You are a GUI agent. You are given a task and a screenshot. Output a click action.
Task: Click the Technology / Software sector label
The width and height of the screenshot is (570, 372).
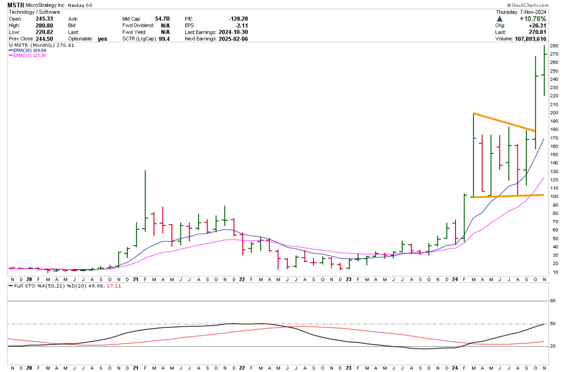coord(33,12)
